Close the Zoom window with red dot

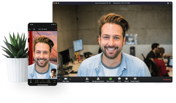[54, 3]
